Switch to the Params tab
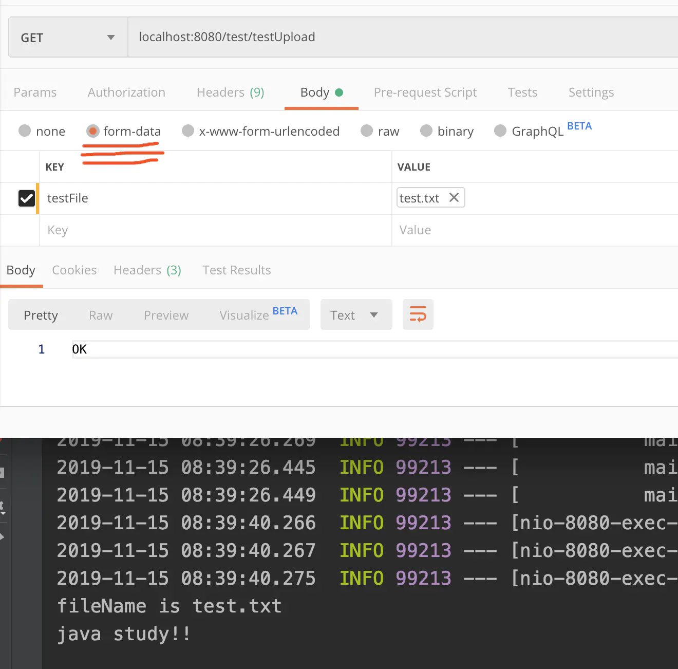 tap(35, 92)
